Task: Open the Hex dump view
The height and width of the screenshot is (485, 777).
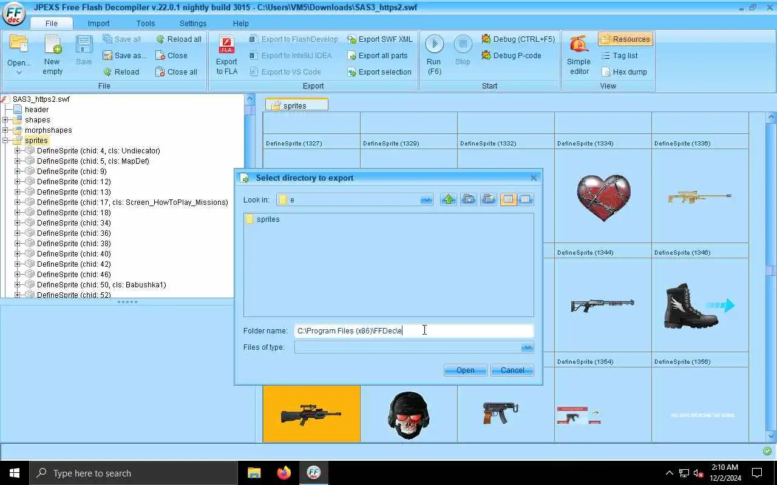Action: click(624, 72)
